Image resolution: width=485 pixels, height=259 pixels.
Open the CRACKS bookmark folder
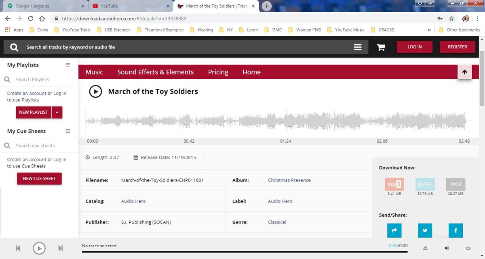tap(382, 30)
